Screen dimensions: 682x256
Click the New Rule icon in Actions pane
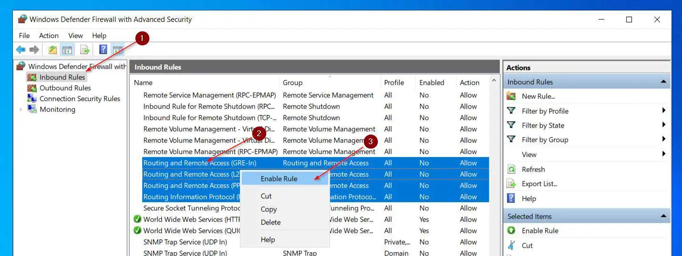point(511,96)
